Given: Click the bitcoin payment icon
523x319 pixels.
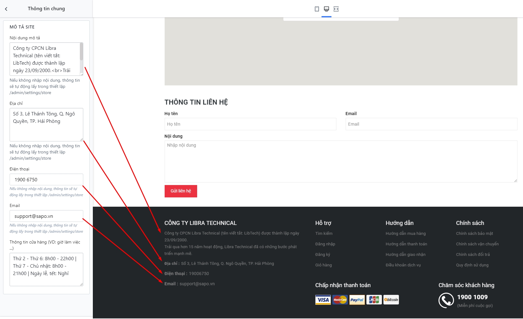Looking at the screenshot, I should pyautogui.click(x=391, y=300).
